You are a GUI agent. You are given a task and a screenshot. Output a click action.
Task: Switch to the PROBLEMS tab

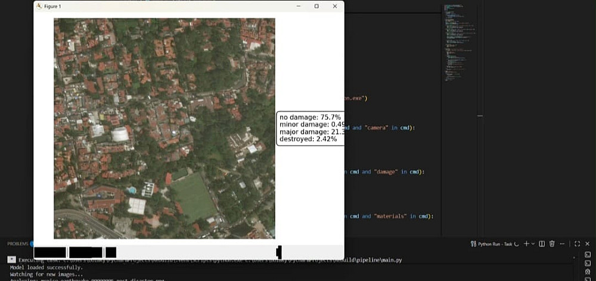tap(18, 244)
